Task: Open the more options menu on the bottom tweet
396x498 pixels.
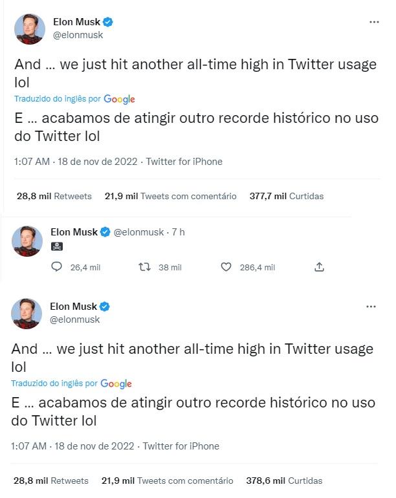Action: click(371, 306)
